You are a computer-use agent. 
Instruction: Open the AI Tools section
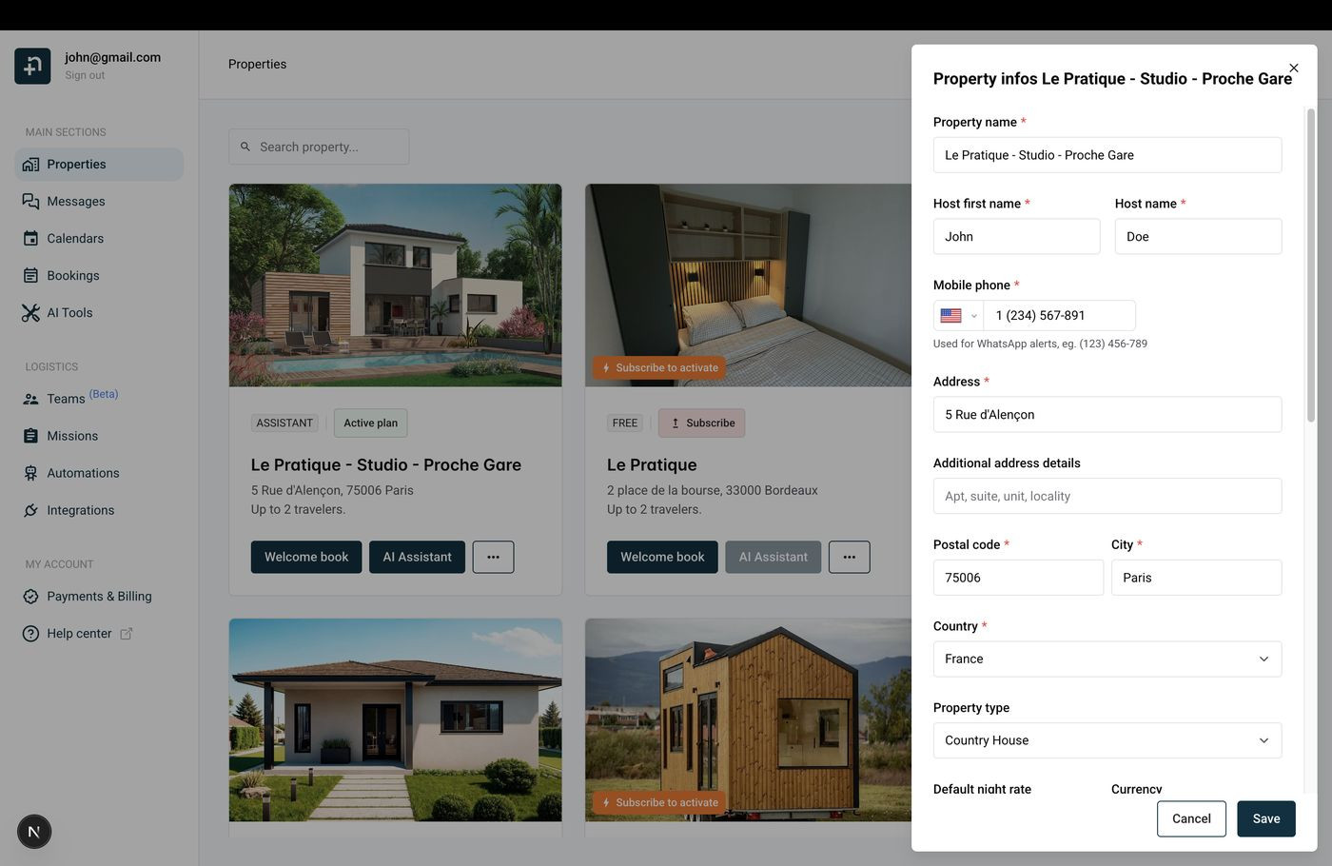click(69, 312)
